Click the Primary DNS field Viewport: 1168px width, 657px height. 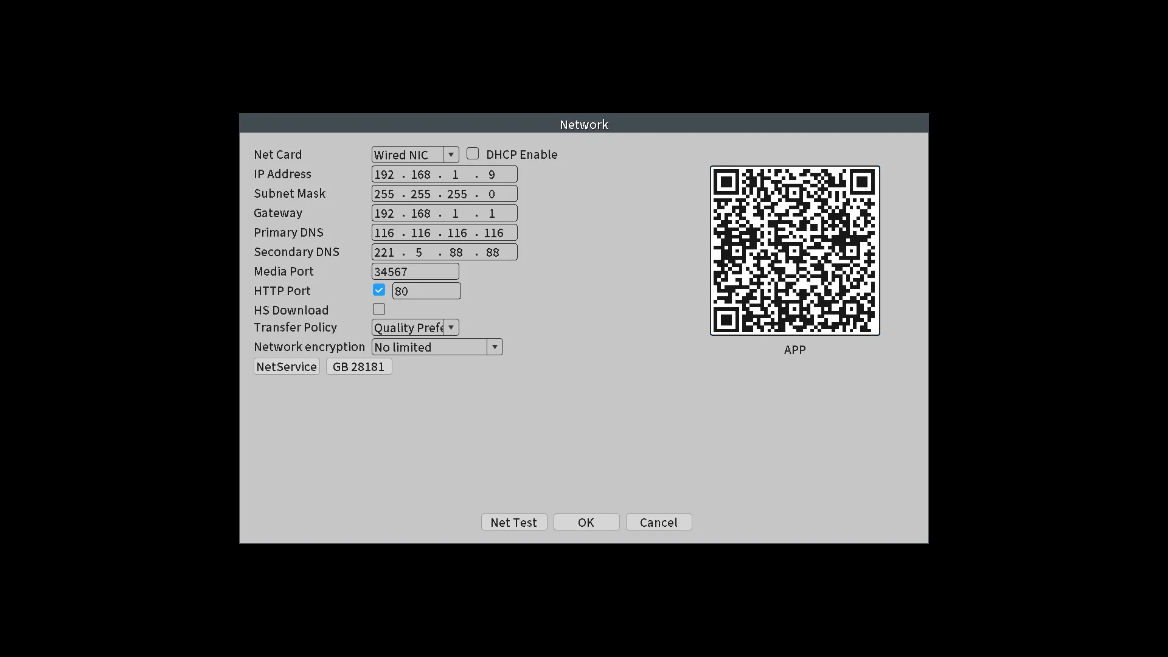[444, 232]
